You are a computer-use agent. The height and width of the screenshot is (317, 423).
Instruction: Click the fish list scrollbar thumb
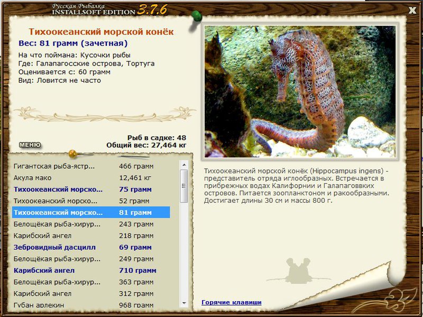click(184, 186)
